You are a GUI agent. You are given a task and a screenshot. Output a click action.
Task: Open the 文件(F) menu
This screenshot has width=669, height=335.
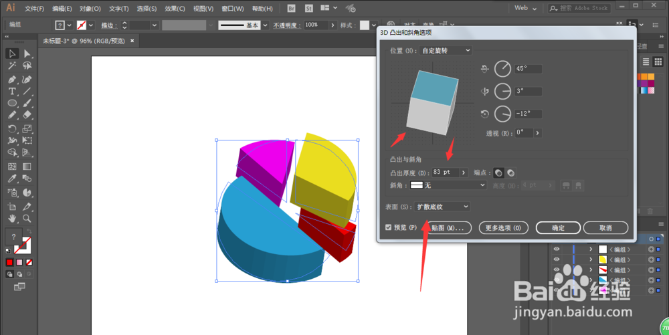tap(34, 9)
